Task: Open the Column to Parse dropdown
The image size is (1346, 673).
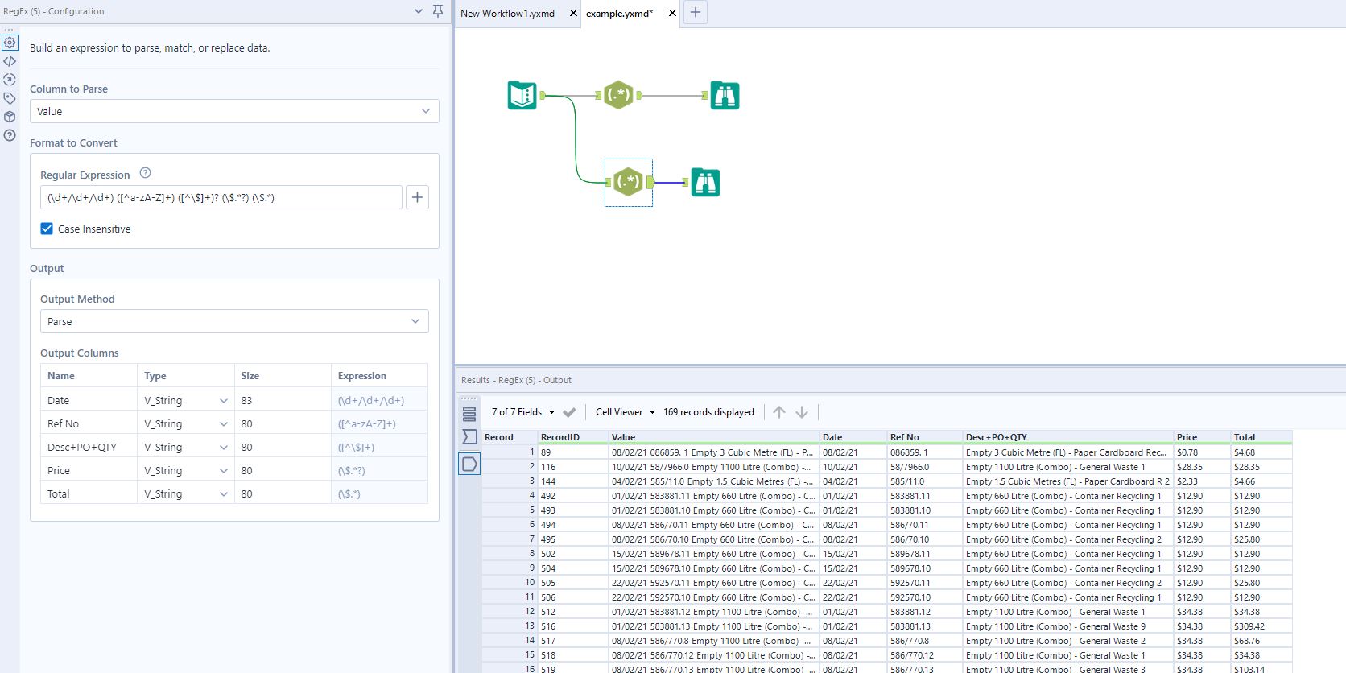Action: 234,111
